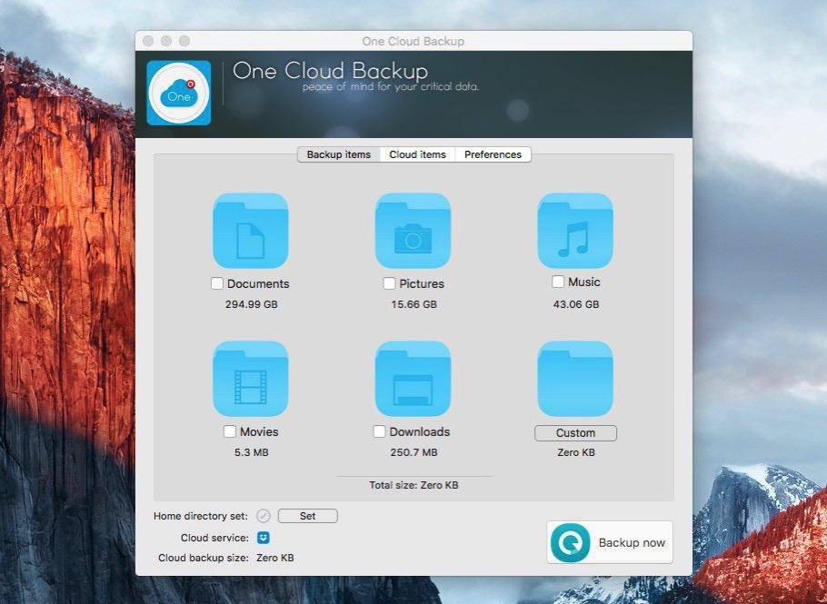Viewport: 827px width, 604px height.
Task: Check the Music checkbox
Action: [558, 282]
